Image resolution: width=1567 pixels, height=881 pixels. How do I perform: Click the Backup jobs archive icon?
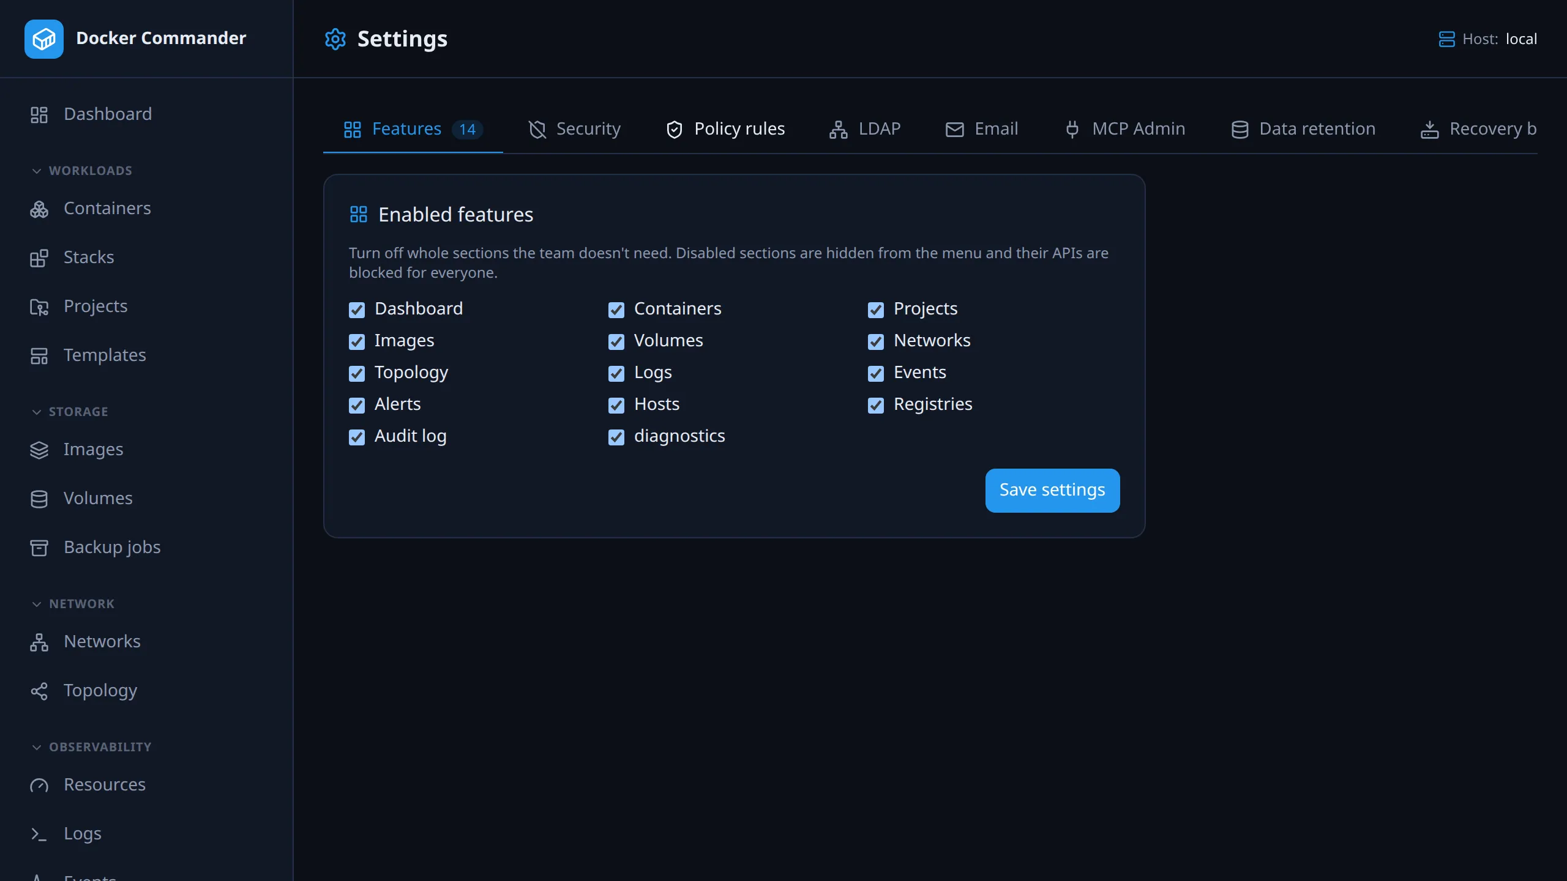point(39,548)
